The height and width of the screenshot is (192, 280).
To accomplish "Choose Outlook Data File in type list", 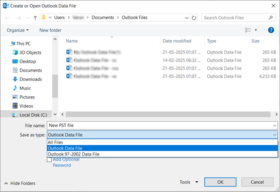I will [x=162, y=148].
